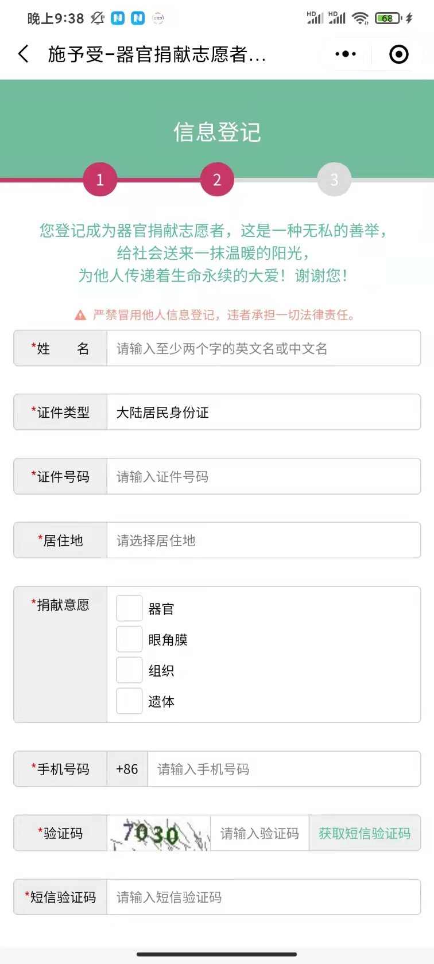Open the 居住地 selection picker

click(263, 540)
